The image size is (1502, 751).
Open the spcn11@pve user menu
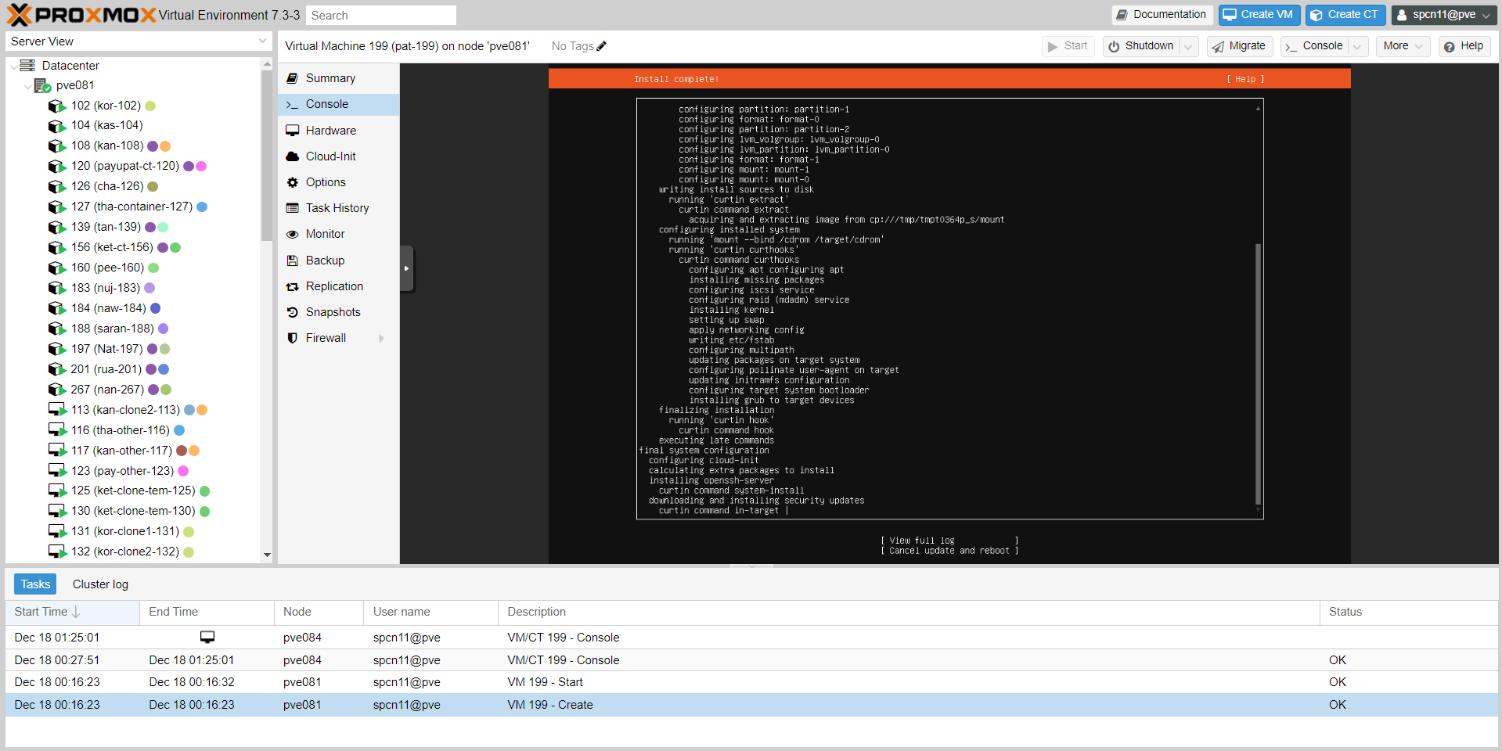[x=1443, y=14]
